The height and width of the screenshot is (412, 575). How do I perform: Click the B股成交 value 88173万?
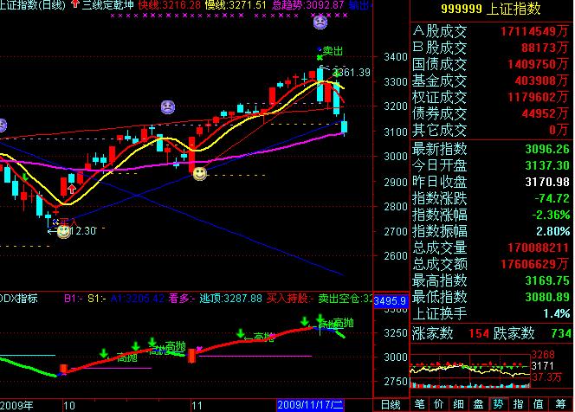545,48
